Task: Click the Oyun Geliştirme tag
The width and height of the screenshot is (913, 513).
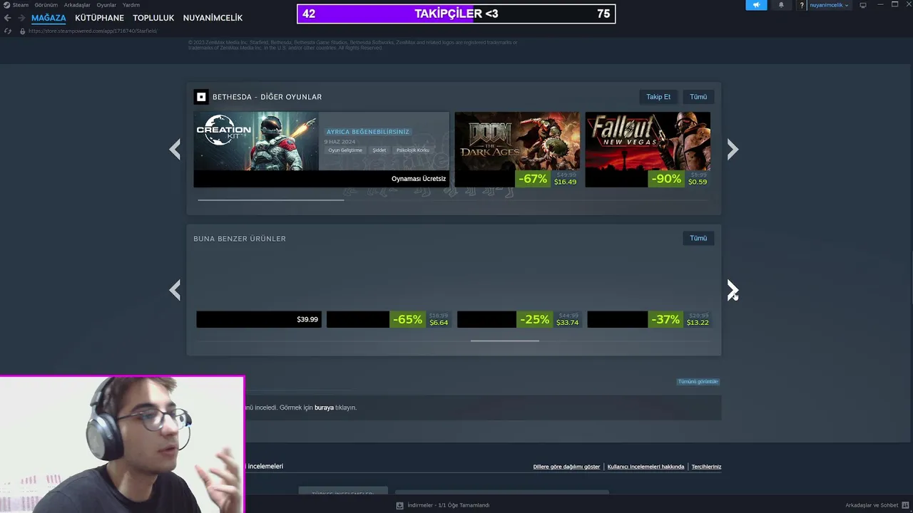Action: click(345, 150)
